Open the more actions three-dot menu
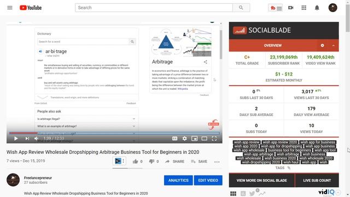 pyautogui.click(x=217, y=162)
